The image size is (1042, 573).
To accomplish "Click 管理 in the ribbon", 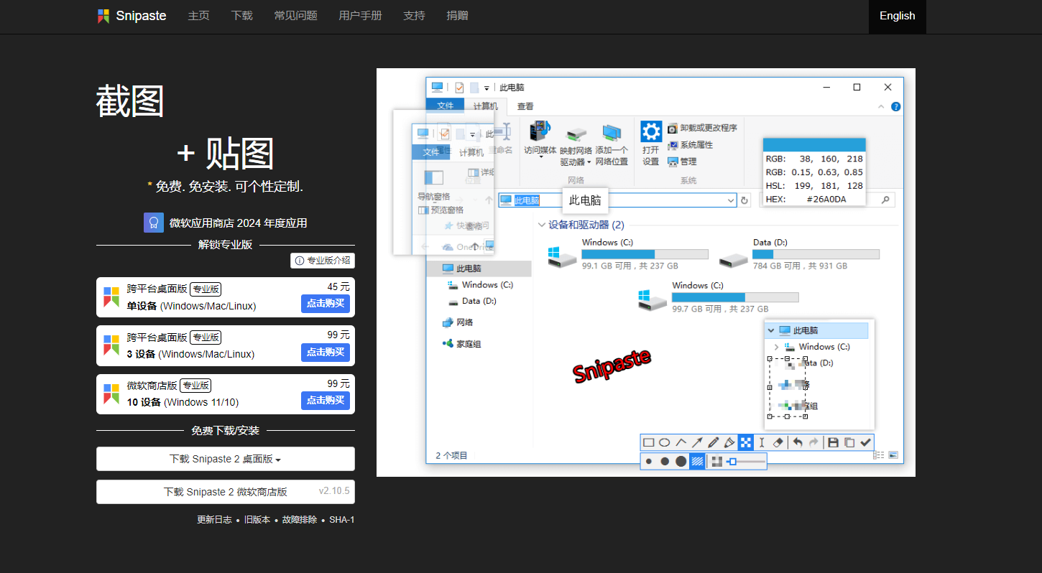I will point(682,162).
